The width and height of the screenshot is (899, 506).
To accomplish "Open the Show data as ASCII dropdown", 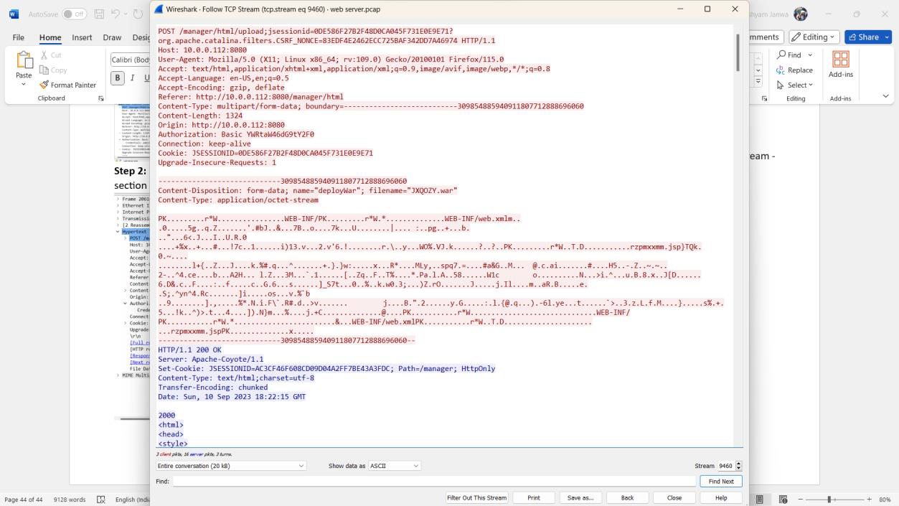I will (x=394, y=466).
